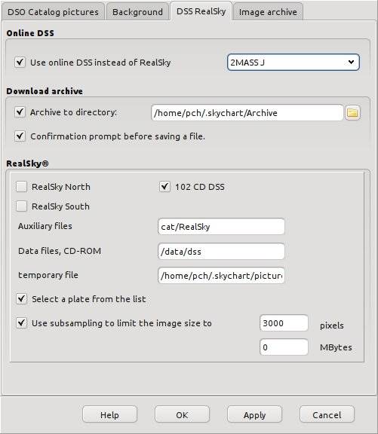Edit the Data files, CD-ROM path field
The height and width of the screenshot is (434, 378).
221,252
